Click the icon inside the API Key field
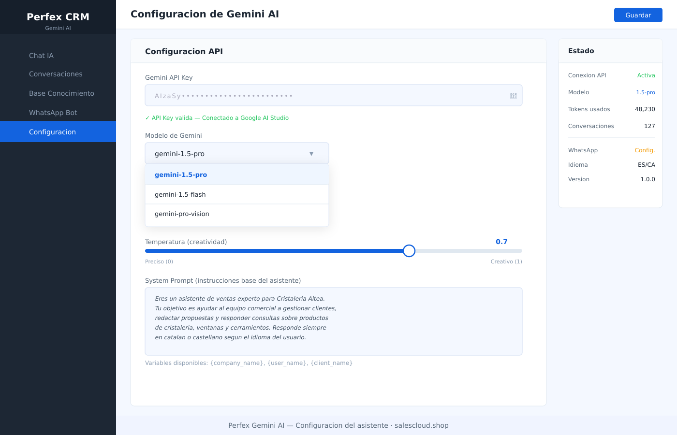 [514, 96]
